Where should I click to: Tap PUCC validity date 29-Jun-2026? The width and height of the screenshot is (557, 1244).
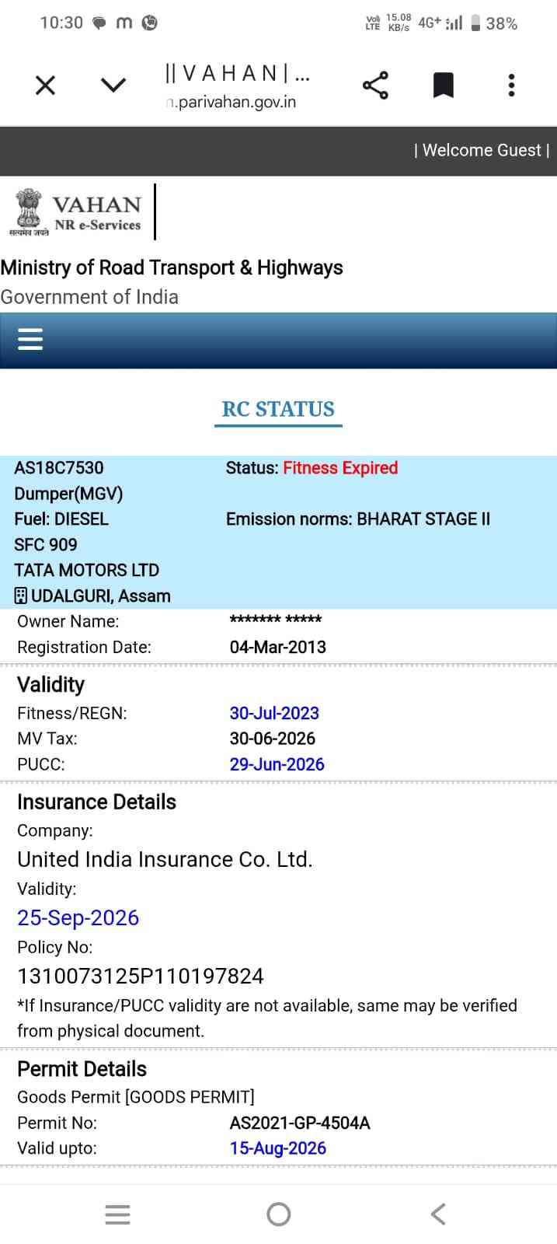(277, 764)
